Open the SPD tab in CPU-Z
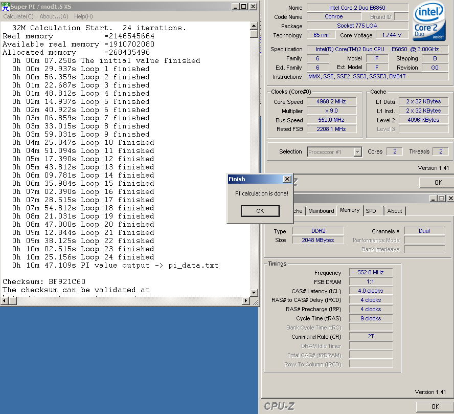454x414 pixels. coord(371,211)
